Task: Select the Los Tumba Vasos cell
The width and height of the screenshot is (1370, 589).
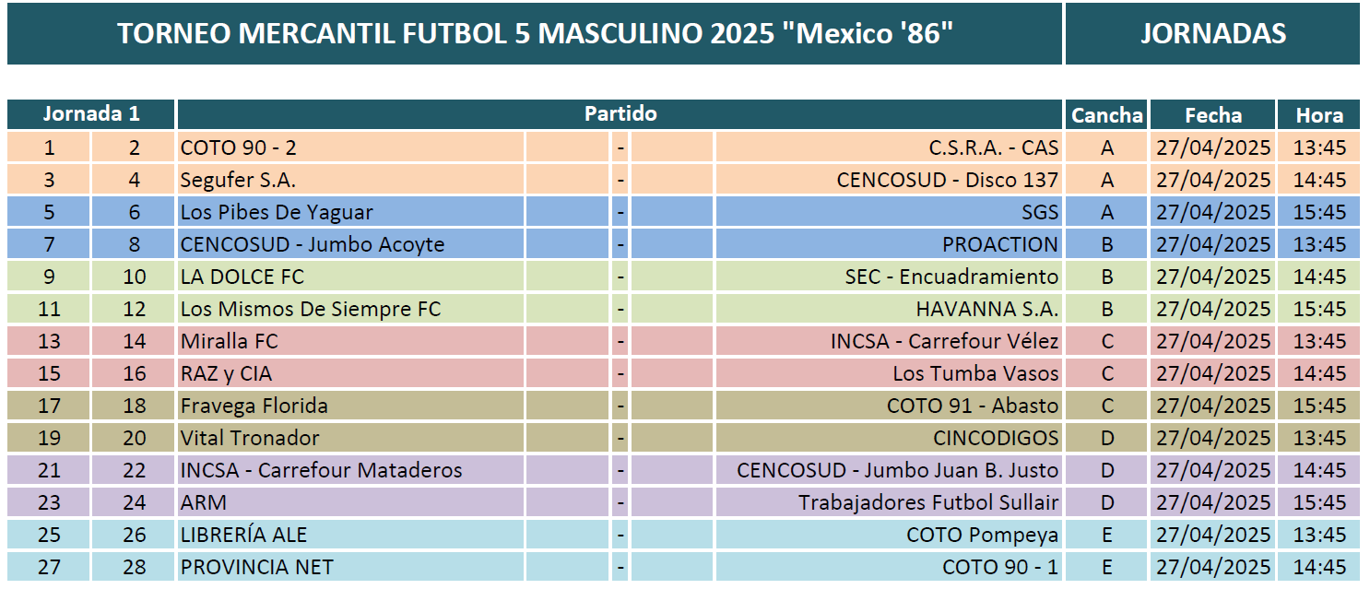Action: [x=890, y=373]
